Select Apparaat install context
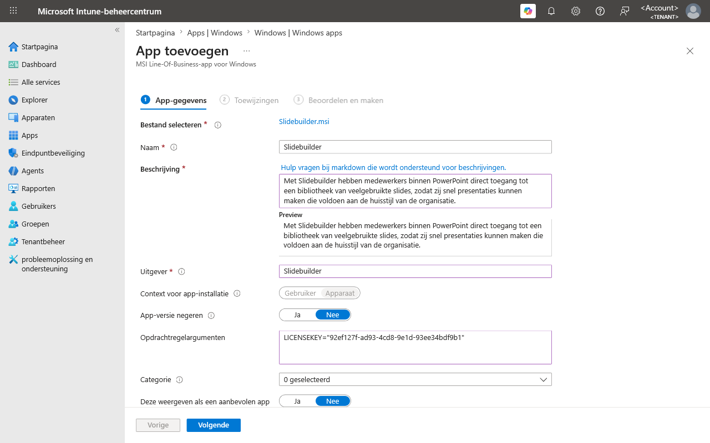The image size is (710, 443). pos(340,293)
